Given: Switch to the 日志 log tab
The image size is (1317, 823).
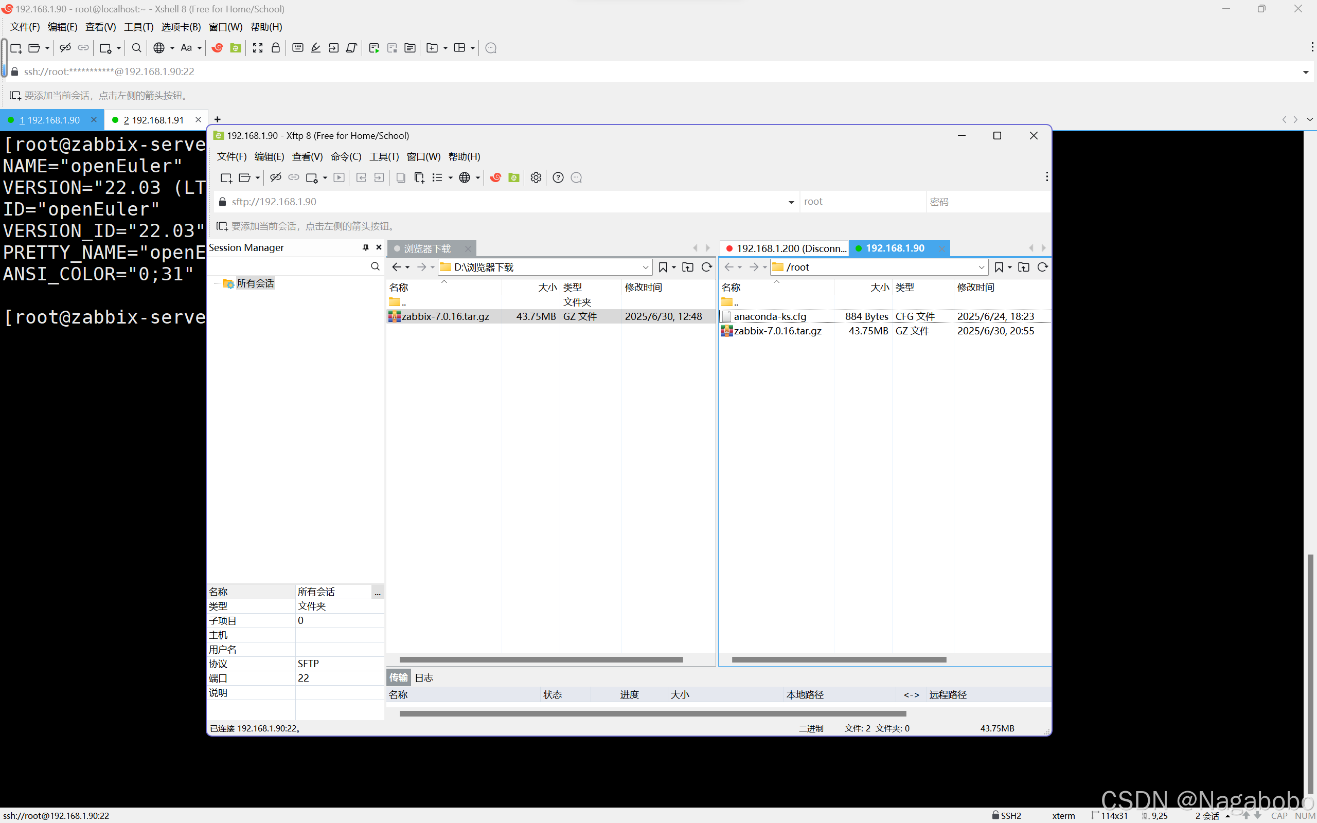Looking at the screenshot, I should coord(424,677).
